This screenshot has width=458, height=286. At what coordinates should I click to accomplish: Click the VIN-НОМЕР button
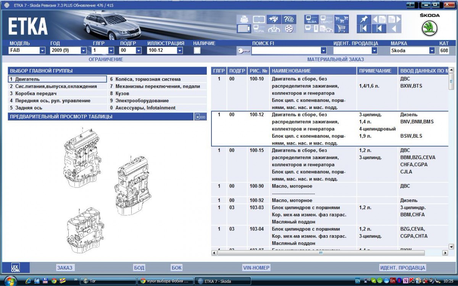point(256,268)
